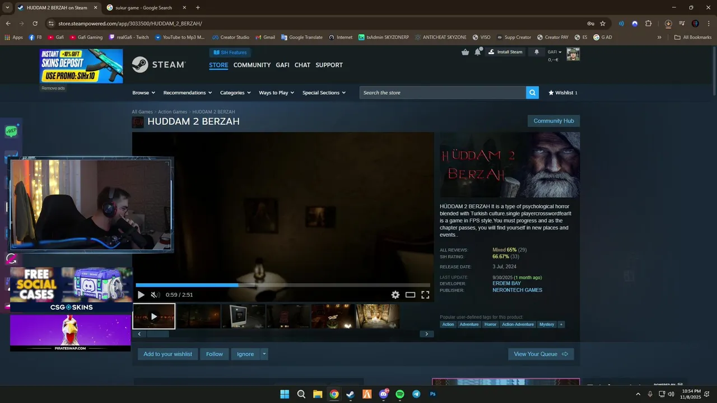This screenshot has width=717, height=403.
Task: Open File Explorer from taskbar
Action: click(x=318, y=394)
